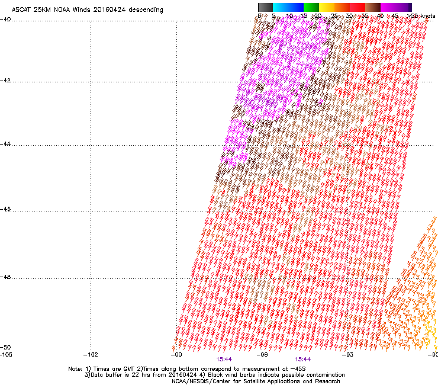Click the '25' legend scale label
Viewport: 438px width, 385px height.
[x=334, y=16]
